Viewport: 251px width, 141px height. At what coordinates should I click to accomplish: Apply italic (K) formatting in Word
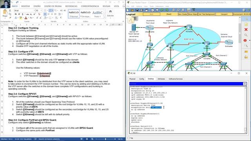[19, 14]
